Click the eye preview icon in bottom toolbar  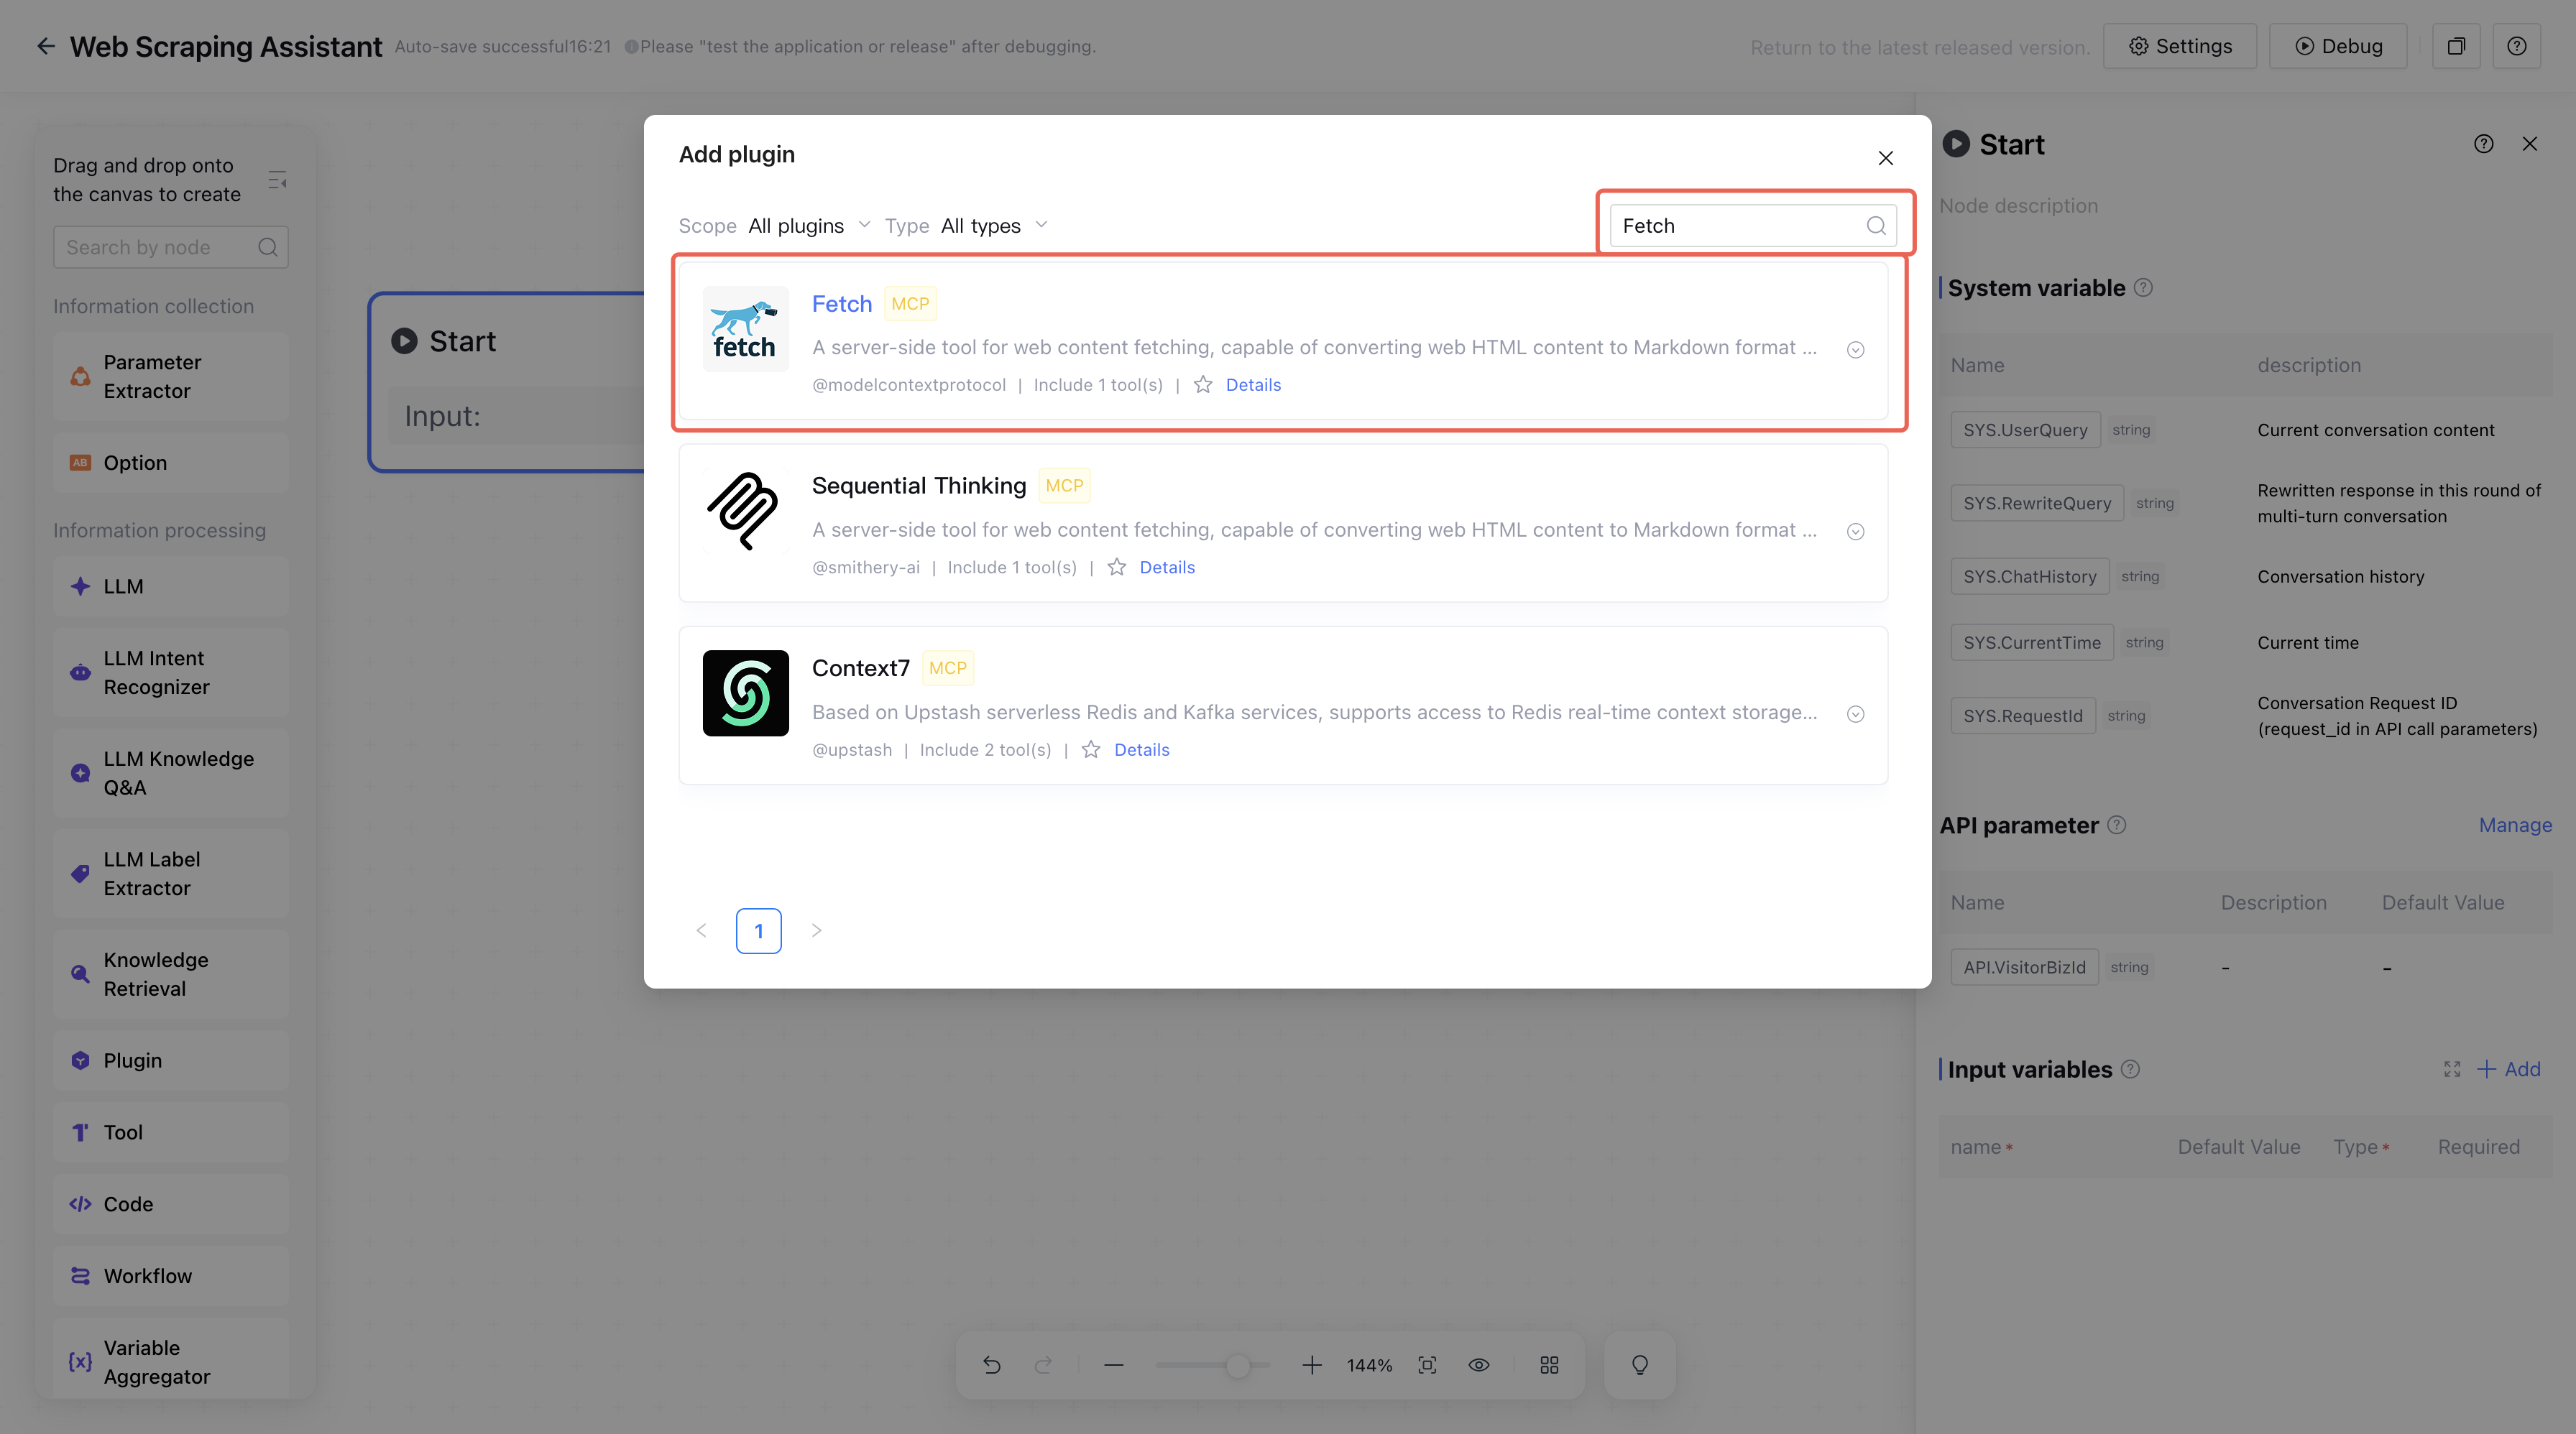(x=1478, y=1365)
